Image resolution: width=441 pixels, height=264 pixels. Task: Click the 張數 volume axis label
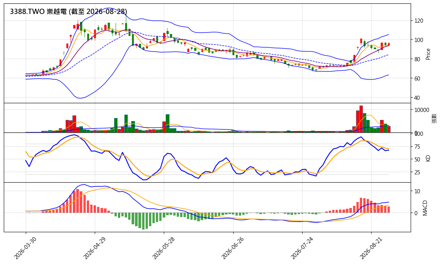click(x=434, y=118)
